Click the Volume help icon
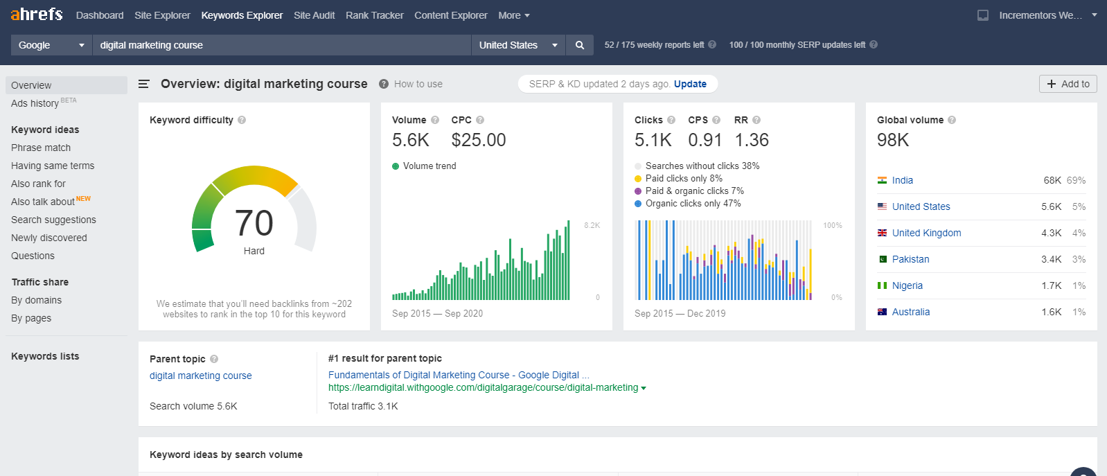 435,120
